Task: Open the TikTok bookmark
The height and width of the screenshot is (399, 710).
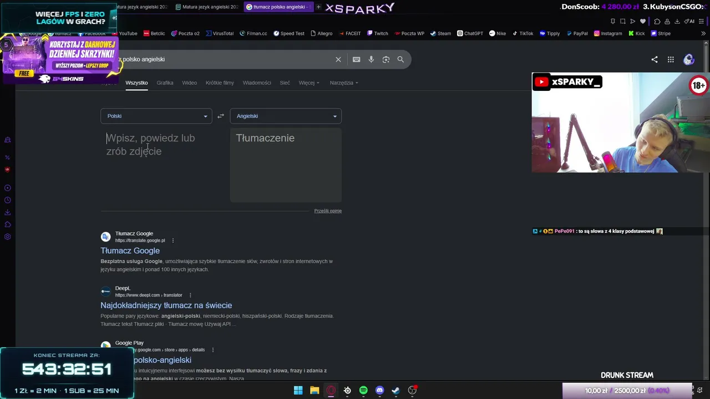Action: [523, 33]
